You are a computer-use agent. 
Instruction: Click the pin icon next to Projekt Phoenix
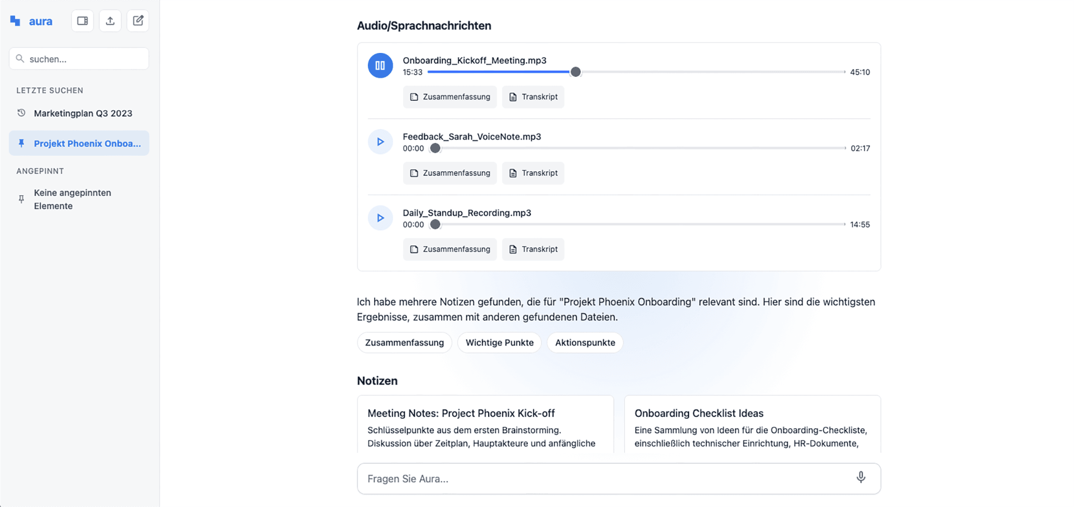(x=21, y=143)
